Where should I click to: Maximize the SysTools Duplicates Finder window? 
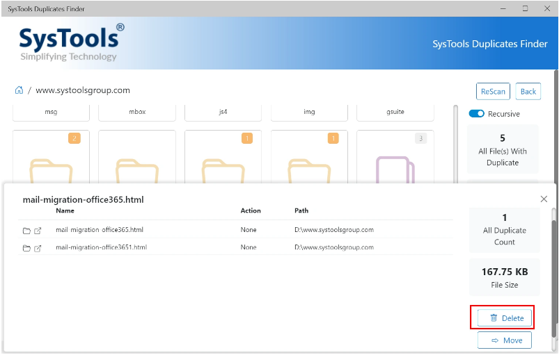525,8
